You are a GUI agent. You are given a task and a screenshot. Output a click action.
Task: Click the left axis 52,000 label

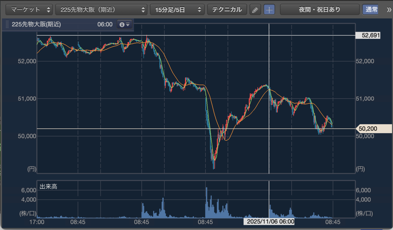point(27,61)
